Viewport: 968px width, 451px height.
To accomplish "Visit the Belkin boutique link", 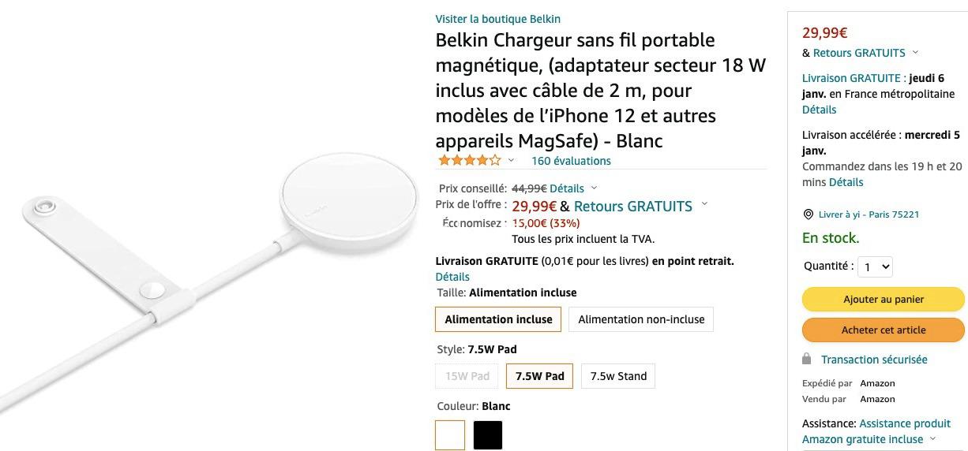I will pos(497,19).
